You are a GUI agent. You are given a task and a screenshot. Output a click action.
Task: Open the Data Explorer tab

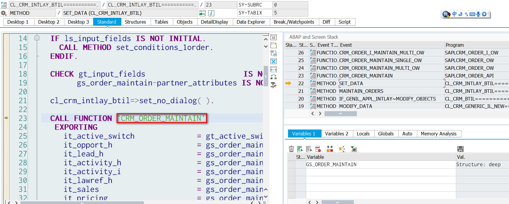point(251,22)
